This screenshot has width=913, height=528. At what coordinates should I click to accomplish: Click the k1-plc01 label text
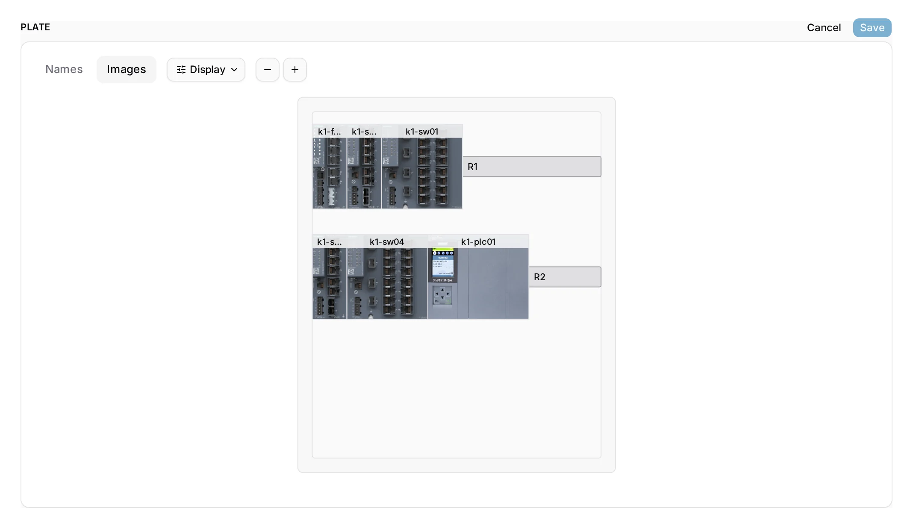[478, 242]
